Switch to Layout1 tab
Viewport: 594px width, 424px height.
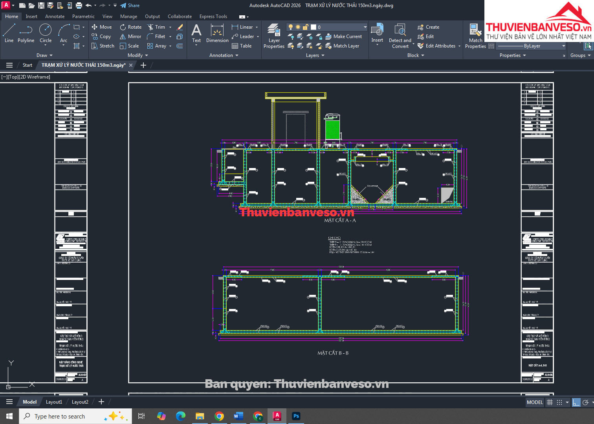[54, 402]
